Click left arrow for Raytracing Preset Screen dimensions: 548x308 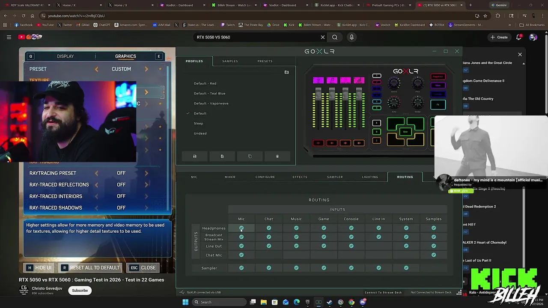pyautogui.click(x=96, y=173)
